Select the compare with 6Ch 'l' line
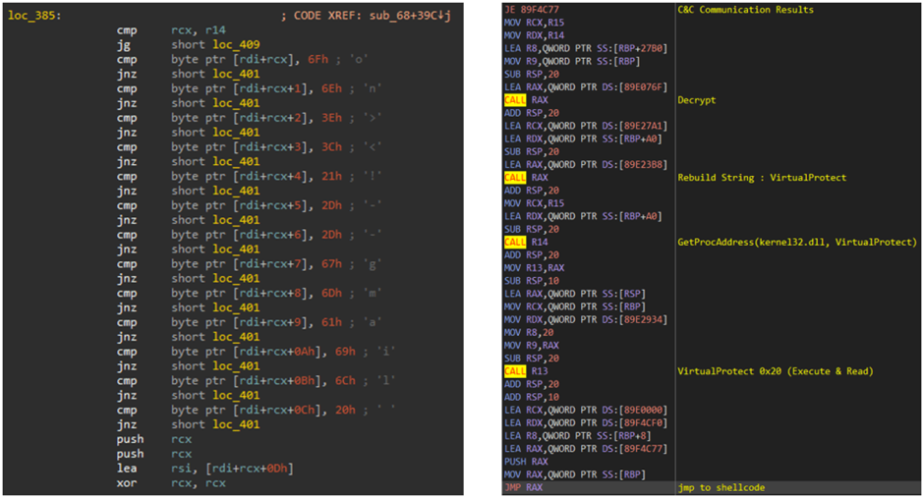This screenshot has height=498, width=924. click(x=256, y=381)
